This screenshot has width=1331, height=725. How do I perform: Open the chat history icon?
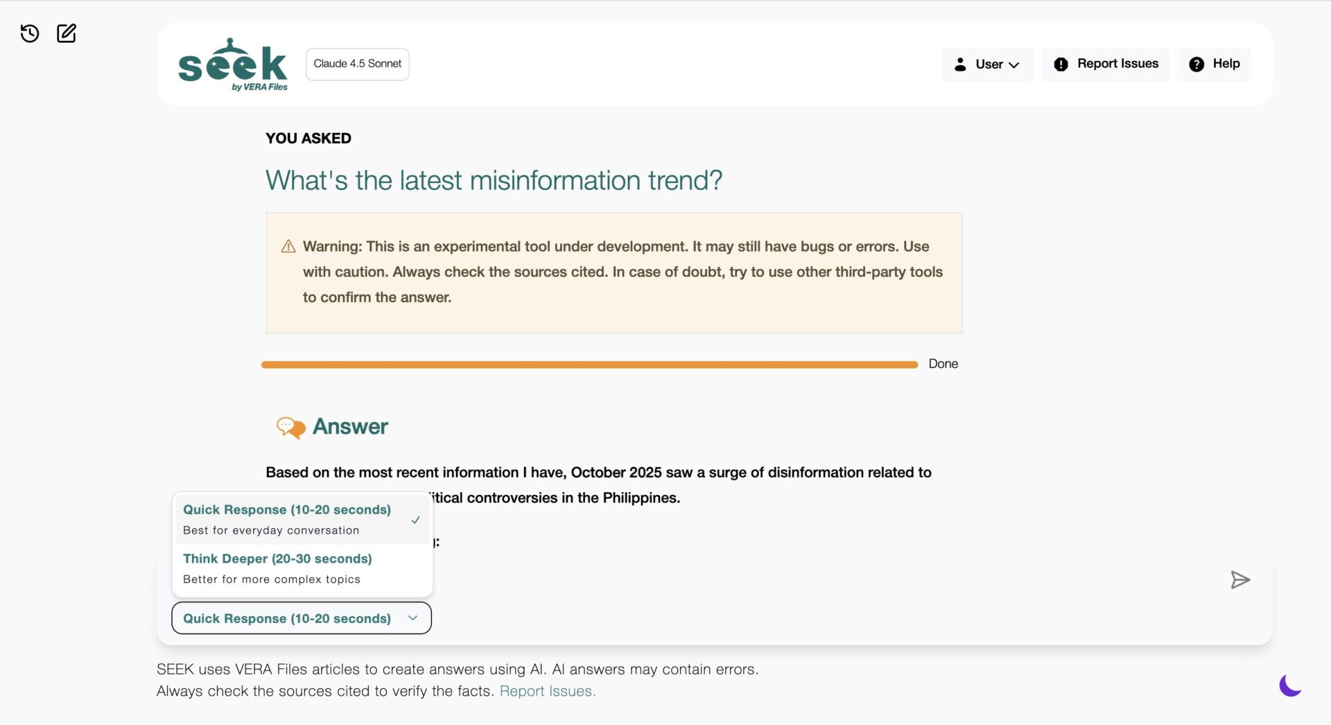pos(30,33)
